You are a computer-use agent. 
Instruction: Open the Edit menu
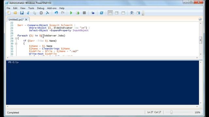tap(15, 8)
